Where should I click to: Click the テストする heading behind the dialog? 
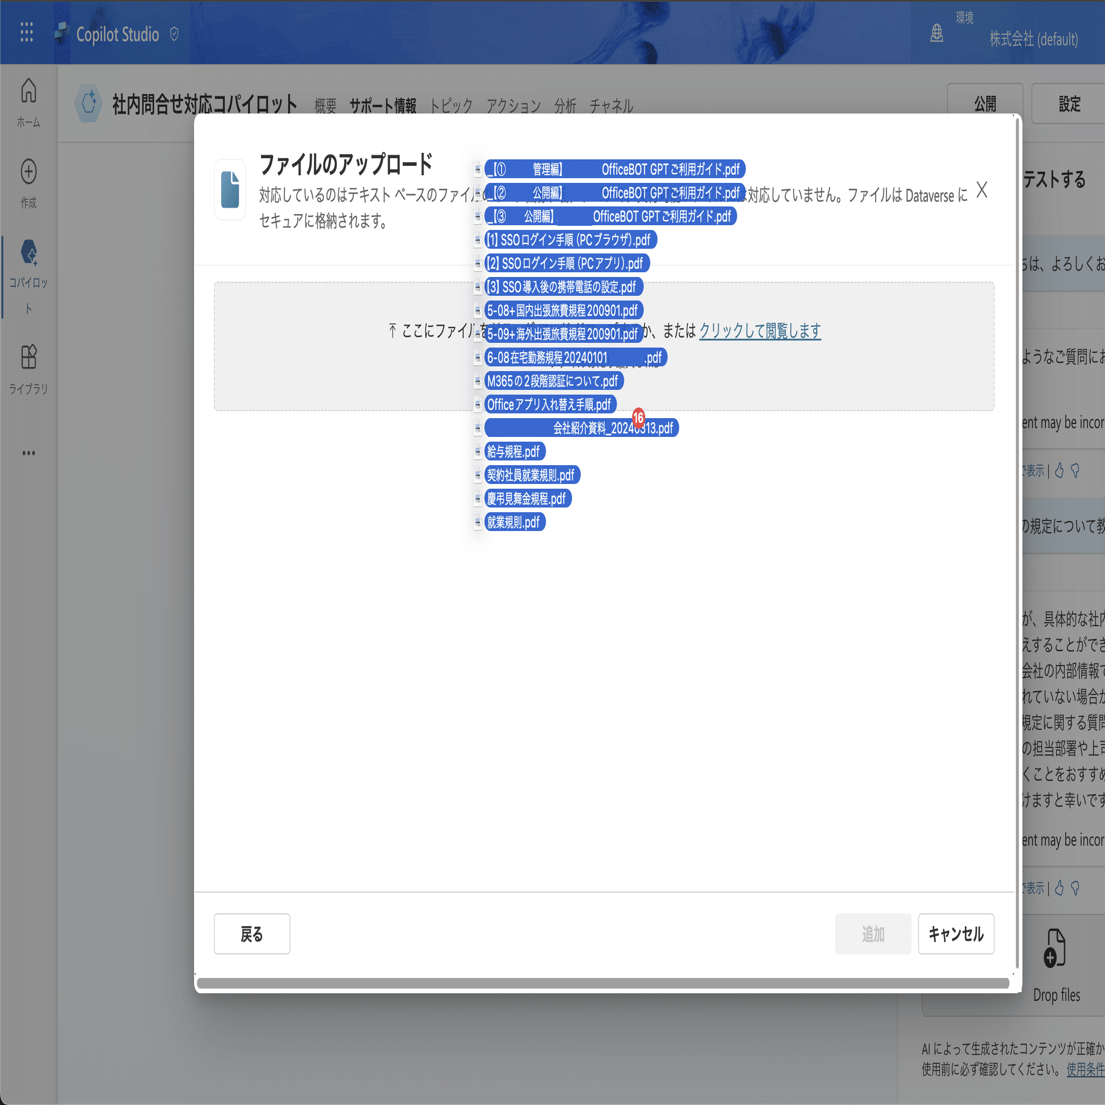[x=1054, y=179]
